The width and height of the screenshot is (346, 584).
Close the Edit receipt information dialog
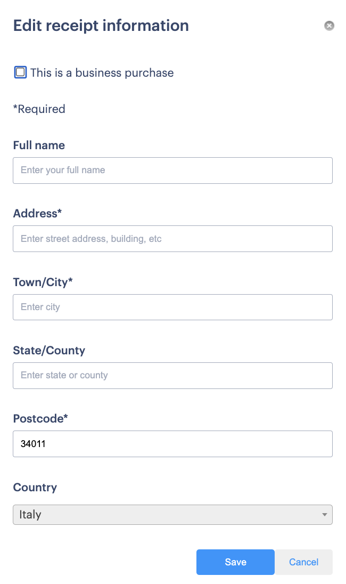(329, 26)
